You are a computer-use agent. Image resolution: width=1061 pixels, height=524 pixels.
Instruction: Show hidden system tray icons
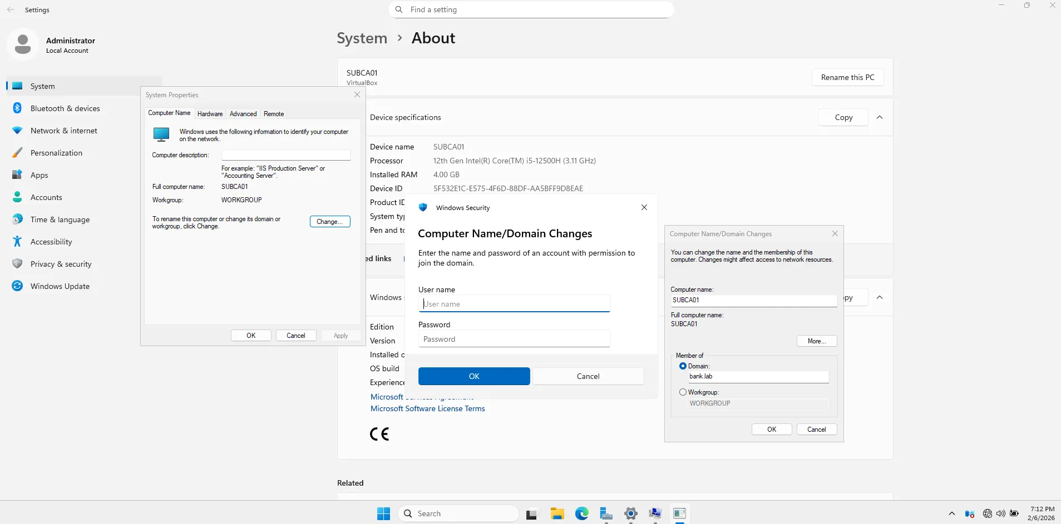pyautogui.click(x=952, y=513)
